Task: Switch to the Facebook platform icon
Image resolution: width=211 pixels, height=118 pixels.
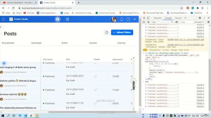Action: 57,19
